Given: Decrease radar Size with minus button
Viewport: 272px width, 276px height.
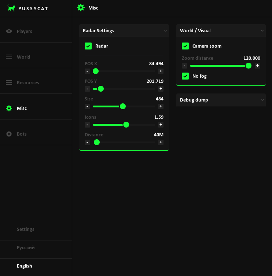Looking at the screenshot, I should (x=87, y=107).
